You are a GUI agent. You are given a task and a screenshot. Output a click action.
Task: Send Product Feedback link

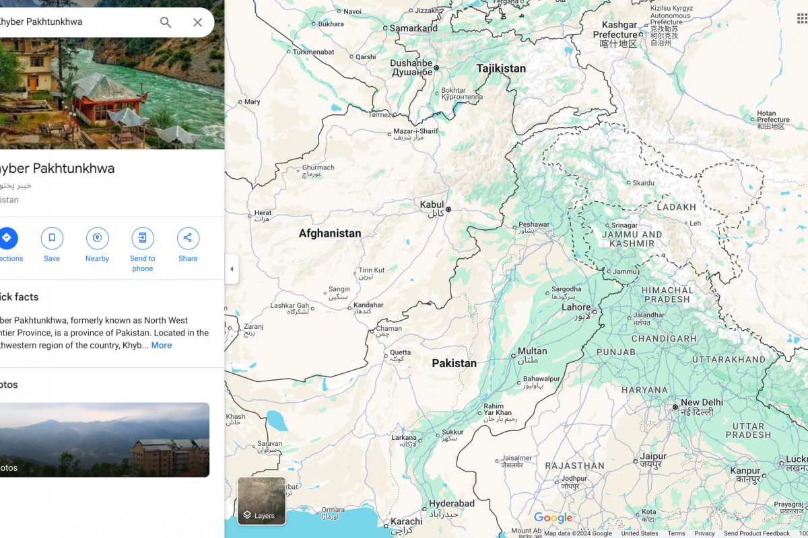[x=757, y=533]
